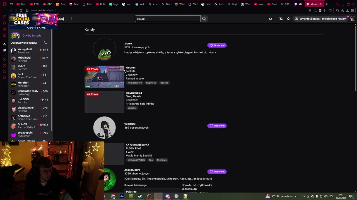Follow xlourx with Obserwuj button
The image size is (357, 200).
pos(217,45)
